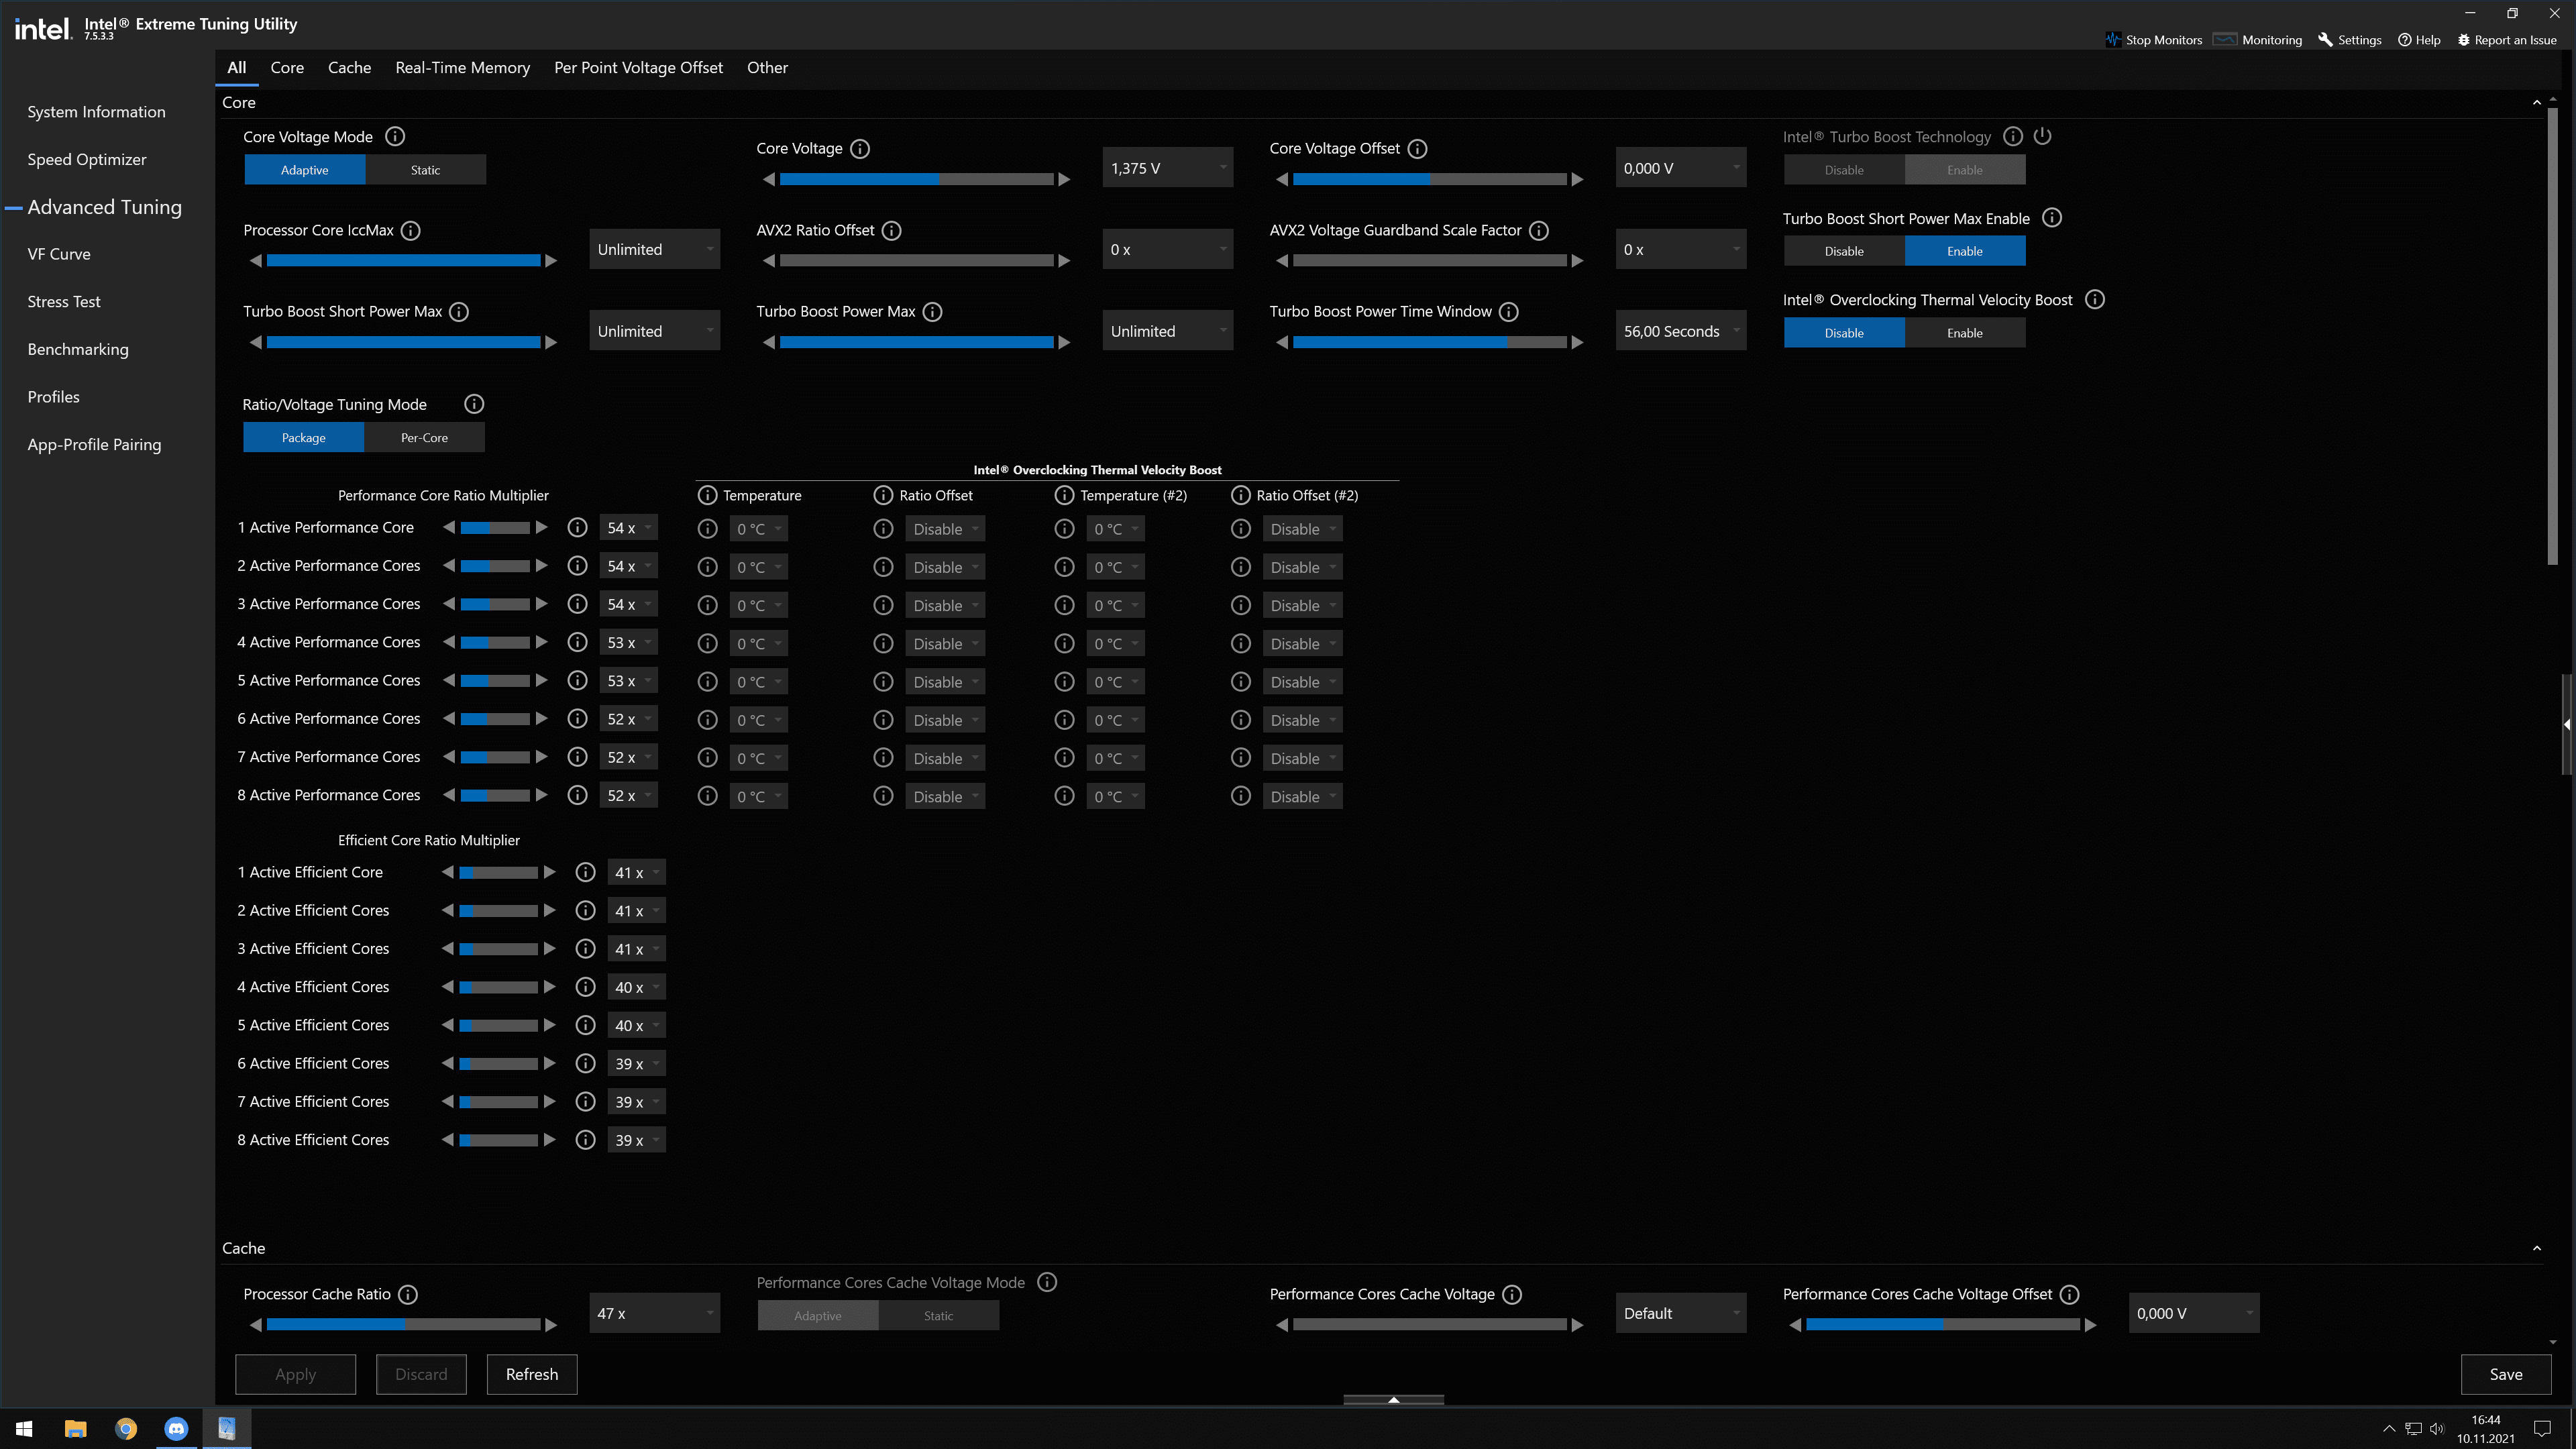Open Processor Cache Ratio 47 x dropdown

pos(654,1313)
